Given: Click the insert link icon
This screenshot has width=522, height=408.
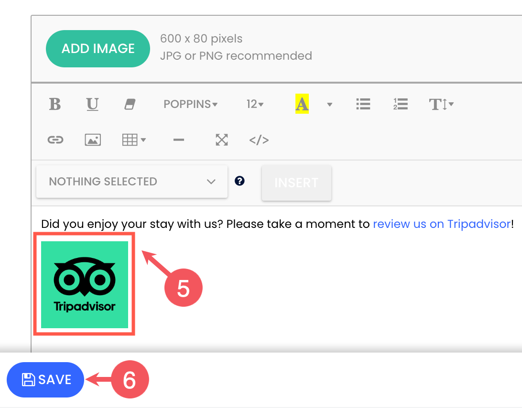Looking at the screenshot, I should [55, 140].
